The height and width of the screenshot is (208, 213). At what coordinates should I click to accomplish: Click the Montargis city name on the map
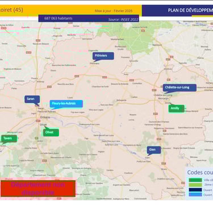click(164, 99)
